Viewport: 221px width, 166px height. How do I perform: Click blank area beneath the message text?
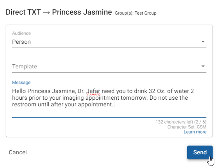109,112
